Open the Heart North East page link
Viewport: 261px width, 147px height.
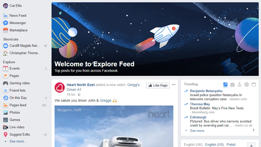click(x=81, y=85)
